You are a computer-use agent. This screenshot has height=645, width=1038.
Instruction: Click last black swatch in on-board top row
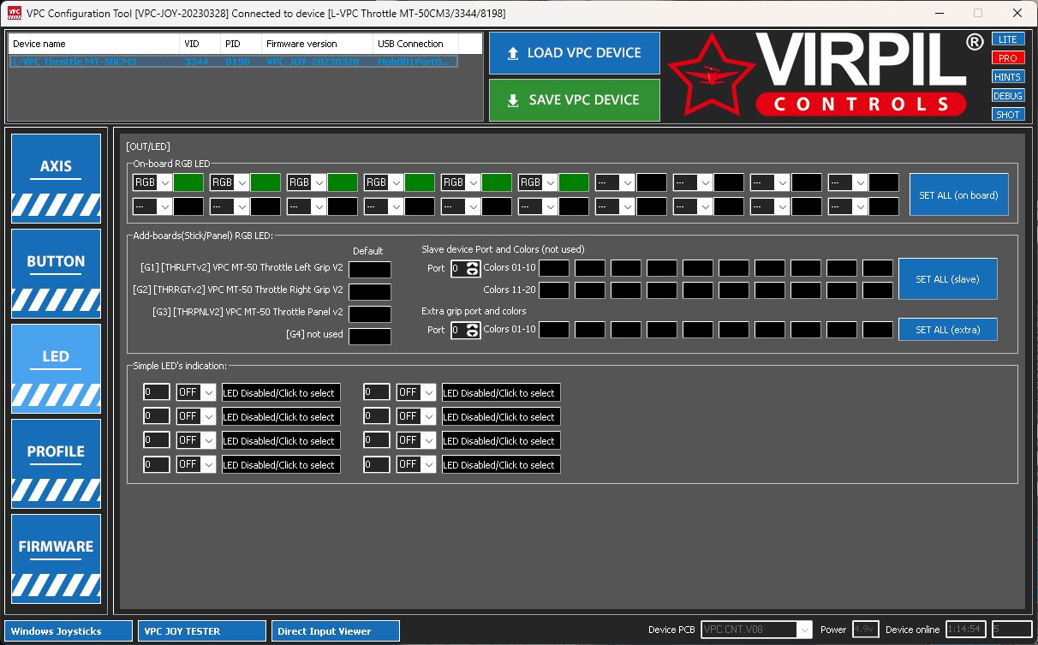(884, 182)
